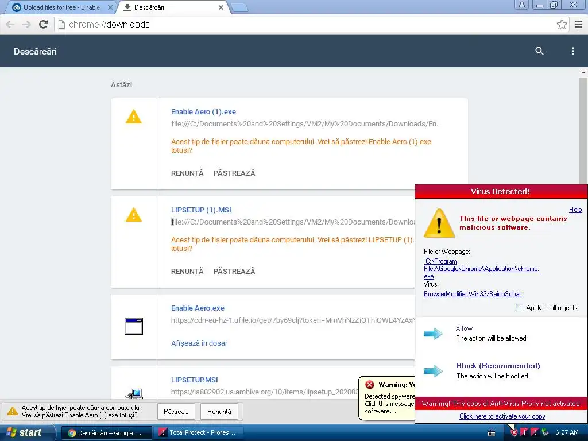Image resolution: width=588 pixels, height=441 pixels.
Task: Reload the downloads page
Action: coord(44,24)
